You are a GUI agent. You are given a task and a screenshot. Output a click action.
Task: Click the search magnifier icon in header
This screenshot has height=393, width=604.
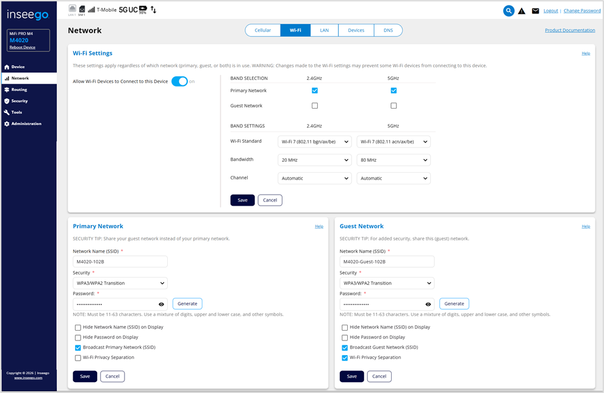click(x=508, y=10)
